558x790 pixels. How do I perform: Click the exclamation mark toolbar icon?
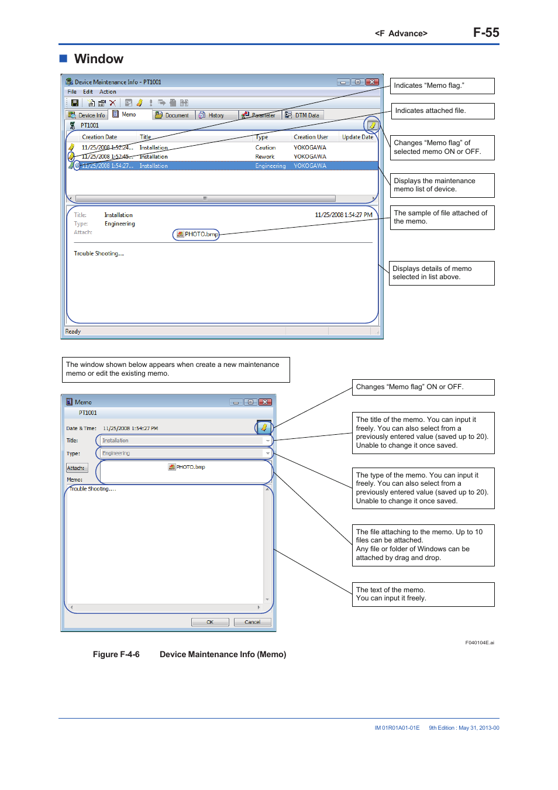pyautogui.click(x=151, y=103)
